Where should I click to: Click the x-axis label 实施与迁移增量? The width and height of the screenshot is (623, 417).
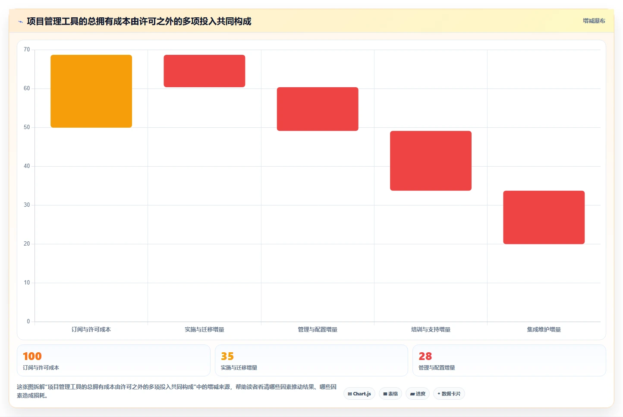[x=205, y=329]
